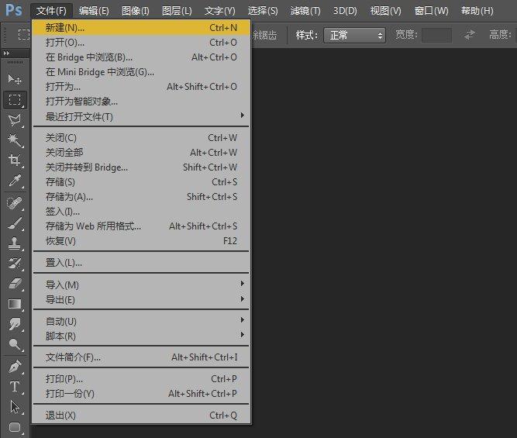Image resolution: width=517 pixels, height=438 pixels.
Task: Open the 选择(S) menu
Action: 263,11
